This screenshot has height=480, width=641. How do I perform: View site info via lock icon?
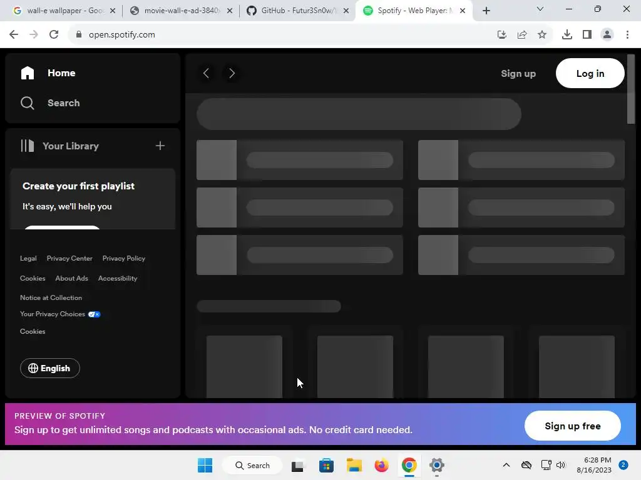pyautogui.click(x=79, y=35)
